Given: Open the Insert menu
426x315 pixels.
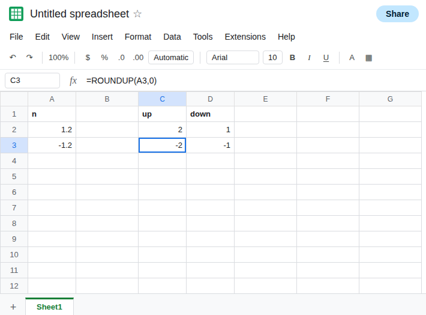Looking at the screenshot, I should pos(102,37).
